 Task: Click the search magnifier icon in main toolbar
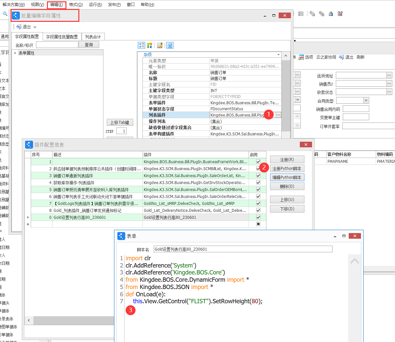[x=5, y=14]
